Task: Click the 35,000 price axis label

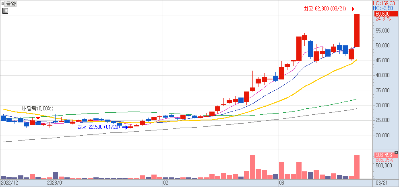Action: click(382, 91)
